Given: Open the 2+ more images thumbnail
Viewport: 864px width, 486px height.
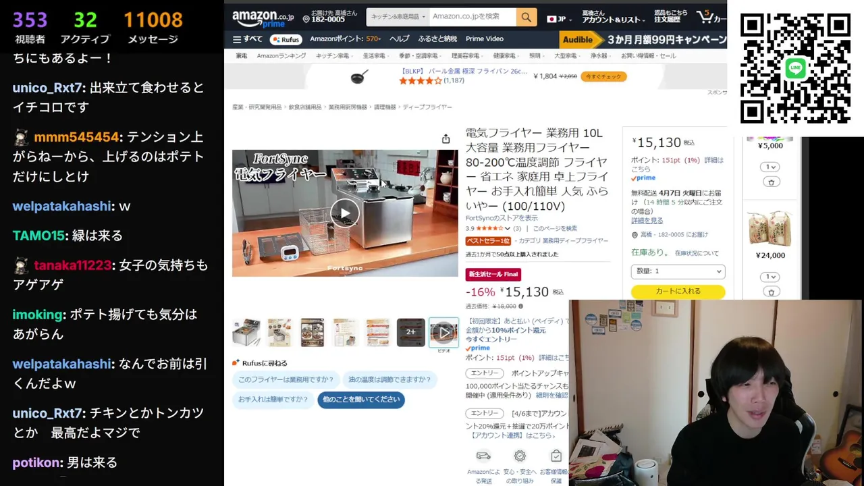Looking at the screenshot, I should pyautogui.click(x=410, y=332).
